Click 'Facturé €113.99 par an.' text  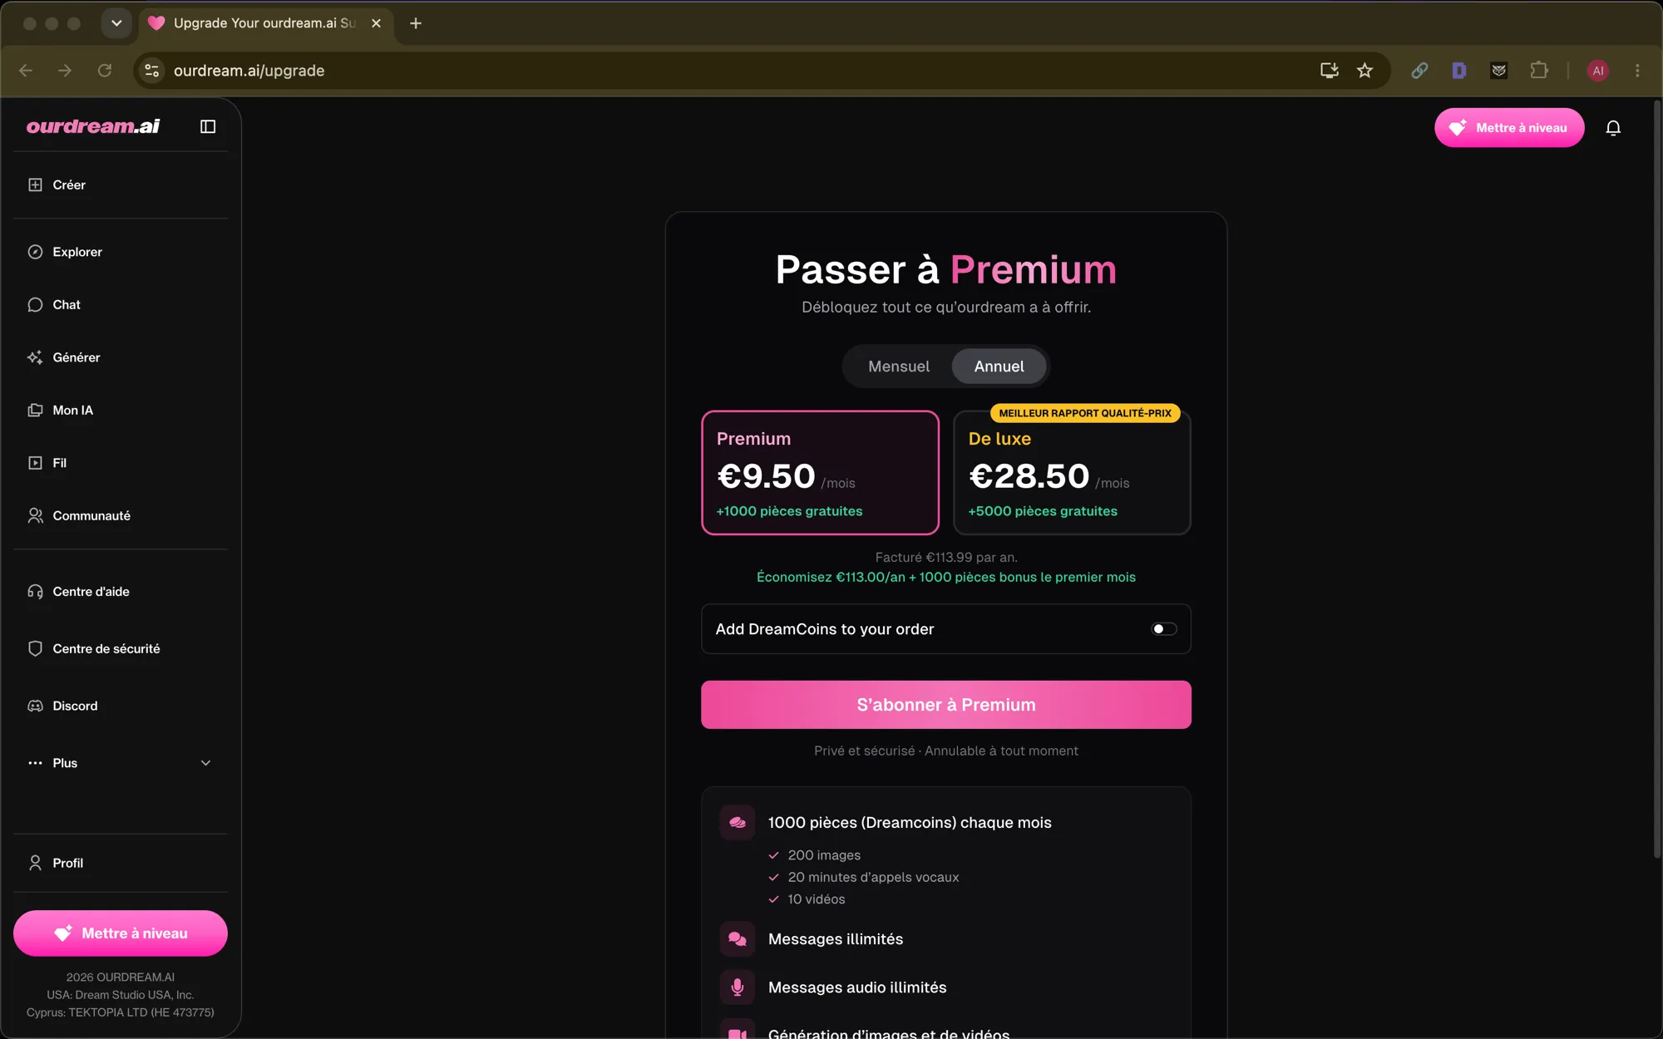[x=946, y=557]
